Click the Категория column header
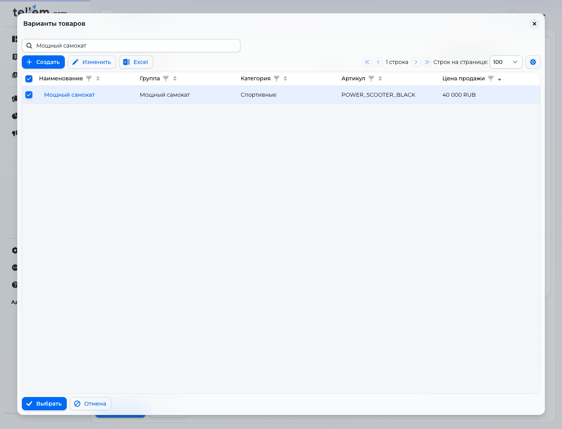 (256, 79)
